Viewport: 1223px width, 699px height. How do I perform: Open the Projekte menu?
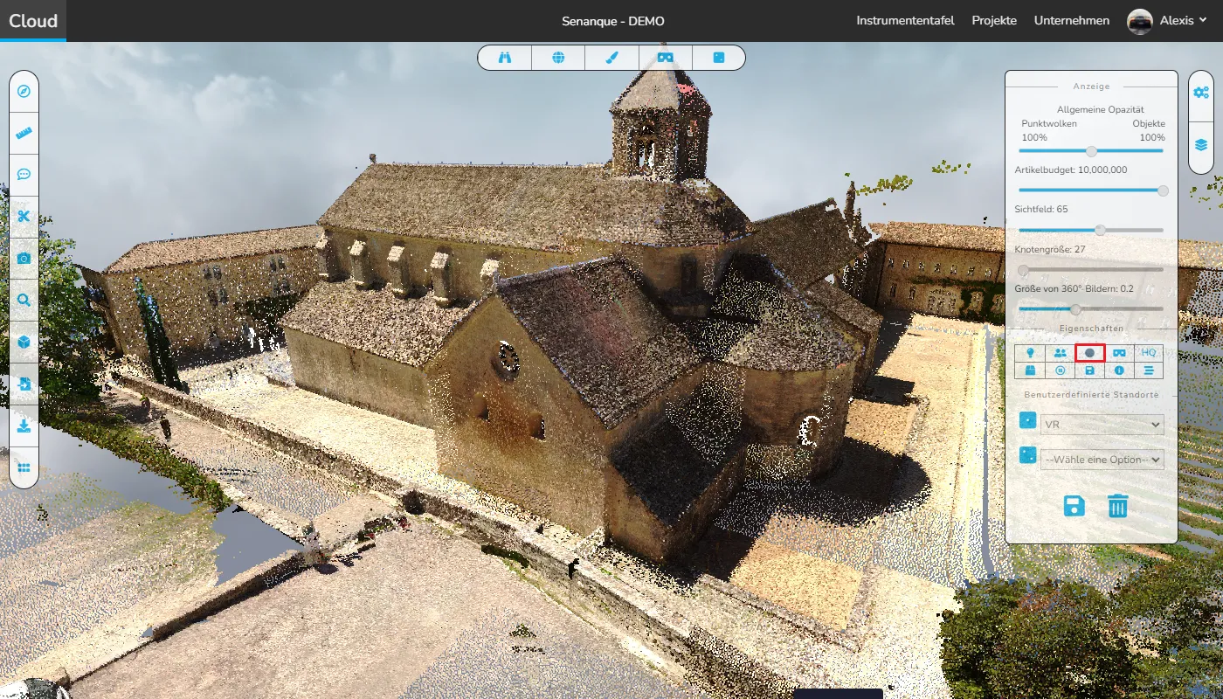[994, 21]
